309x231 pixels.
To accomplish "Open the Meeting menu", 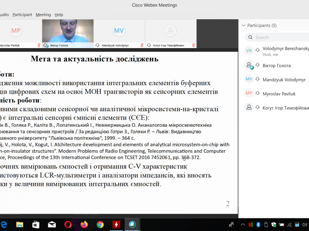I will 43,15.
